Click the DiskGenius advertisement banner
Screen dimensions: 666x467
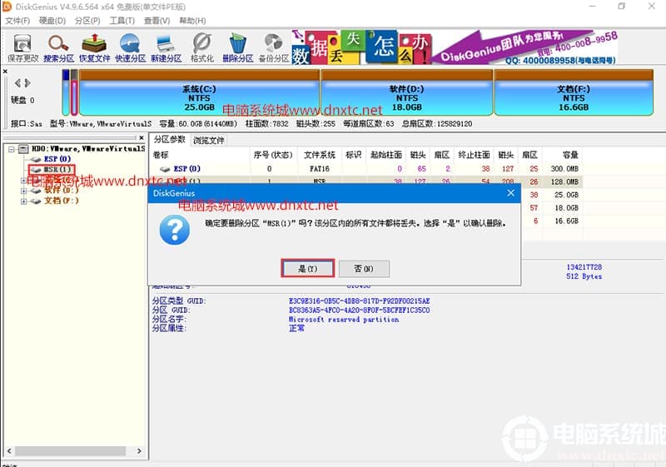pyautogui.click(x=455, y=47)
